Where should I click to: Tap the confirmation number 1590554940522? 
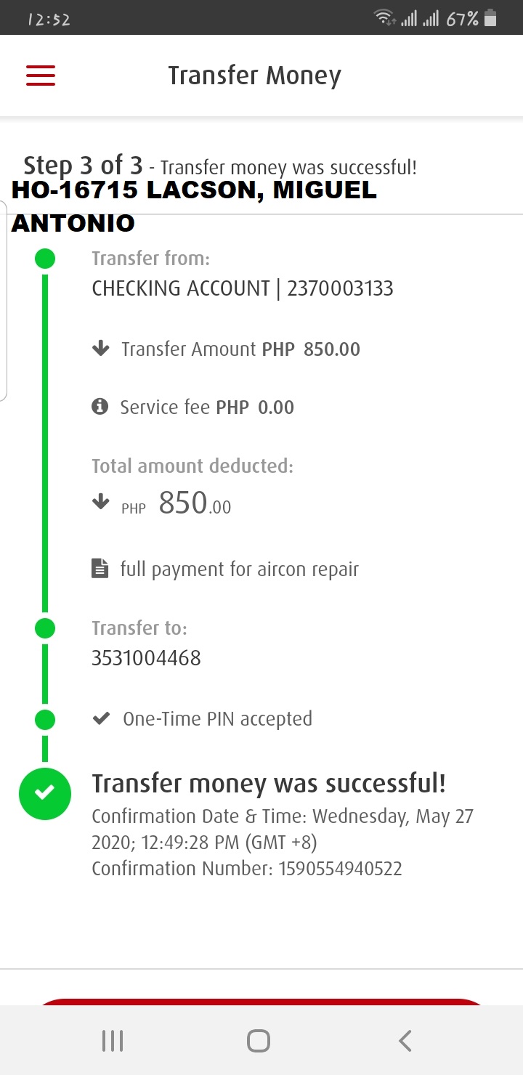340,869
